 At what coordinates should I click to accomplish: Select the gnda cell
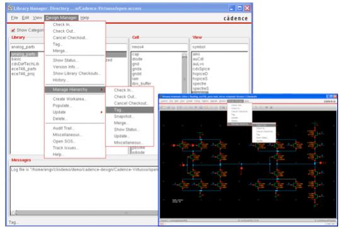click(x=137, y=69)
